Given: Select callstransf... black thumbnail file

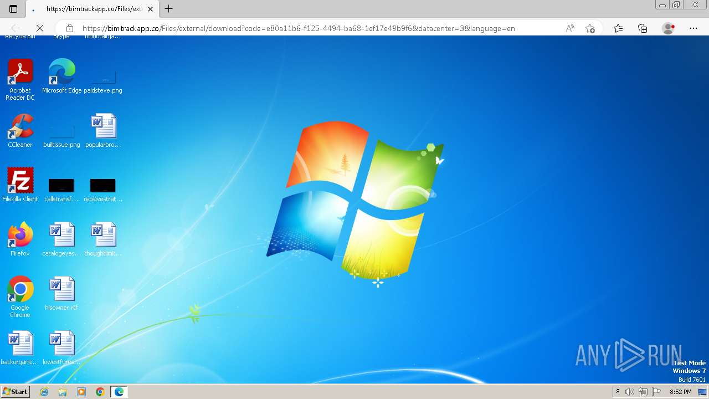Looking at the screenshot, I should (61, 190).
